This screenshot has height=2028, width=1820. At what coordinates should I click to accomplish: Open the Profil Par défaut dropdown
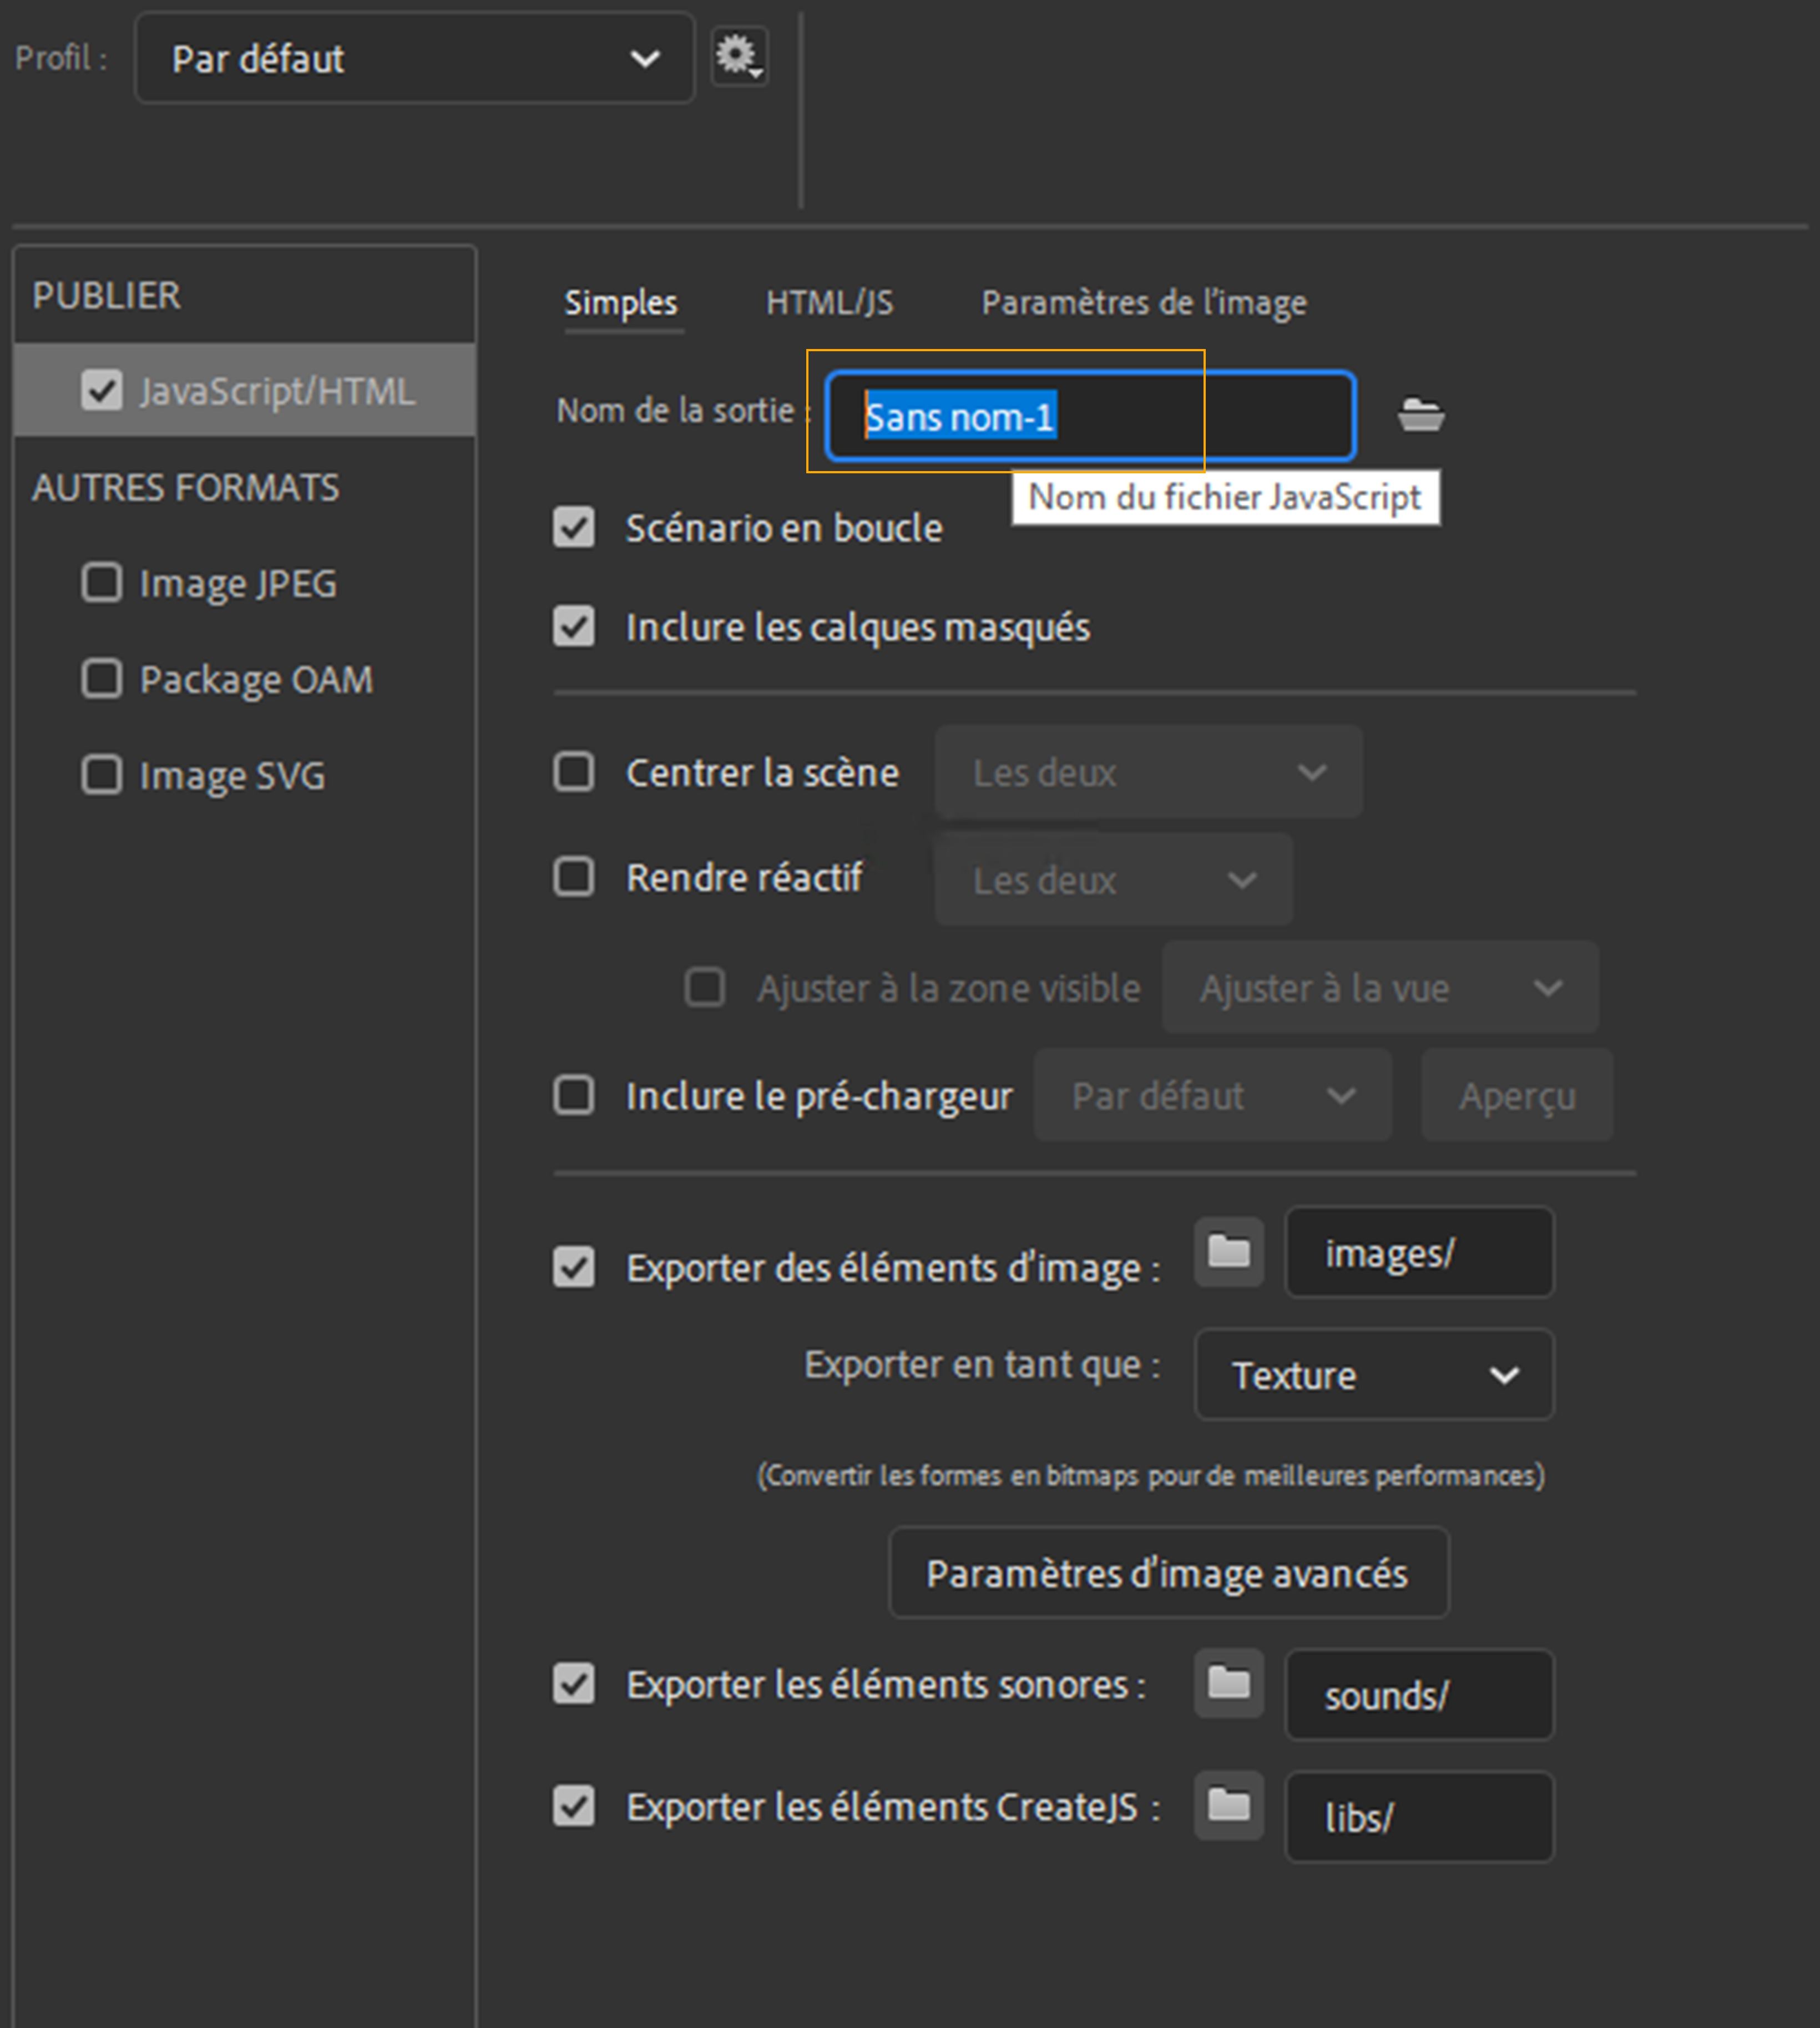tap(414, 59)
